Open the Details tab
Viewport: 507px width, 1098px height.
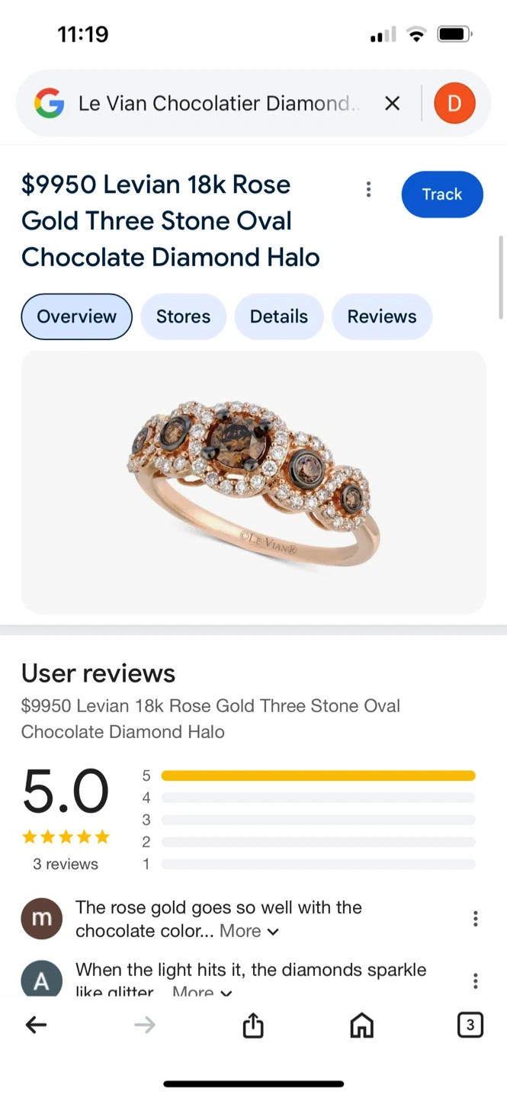(279, 316)
